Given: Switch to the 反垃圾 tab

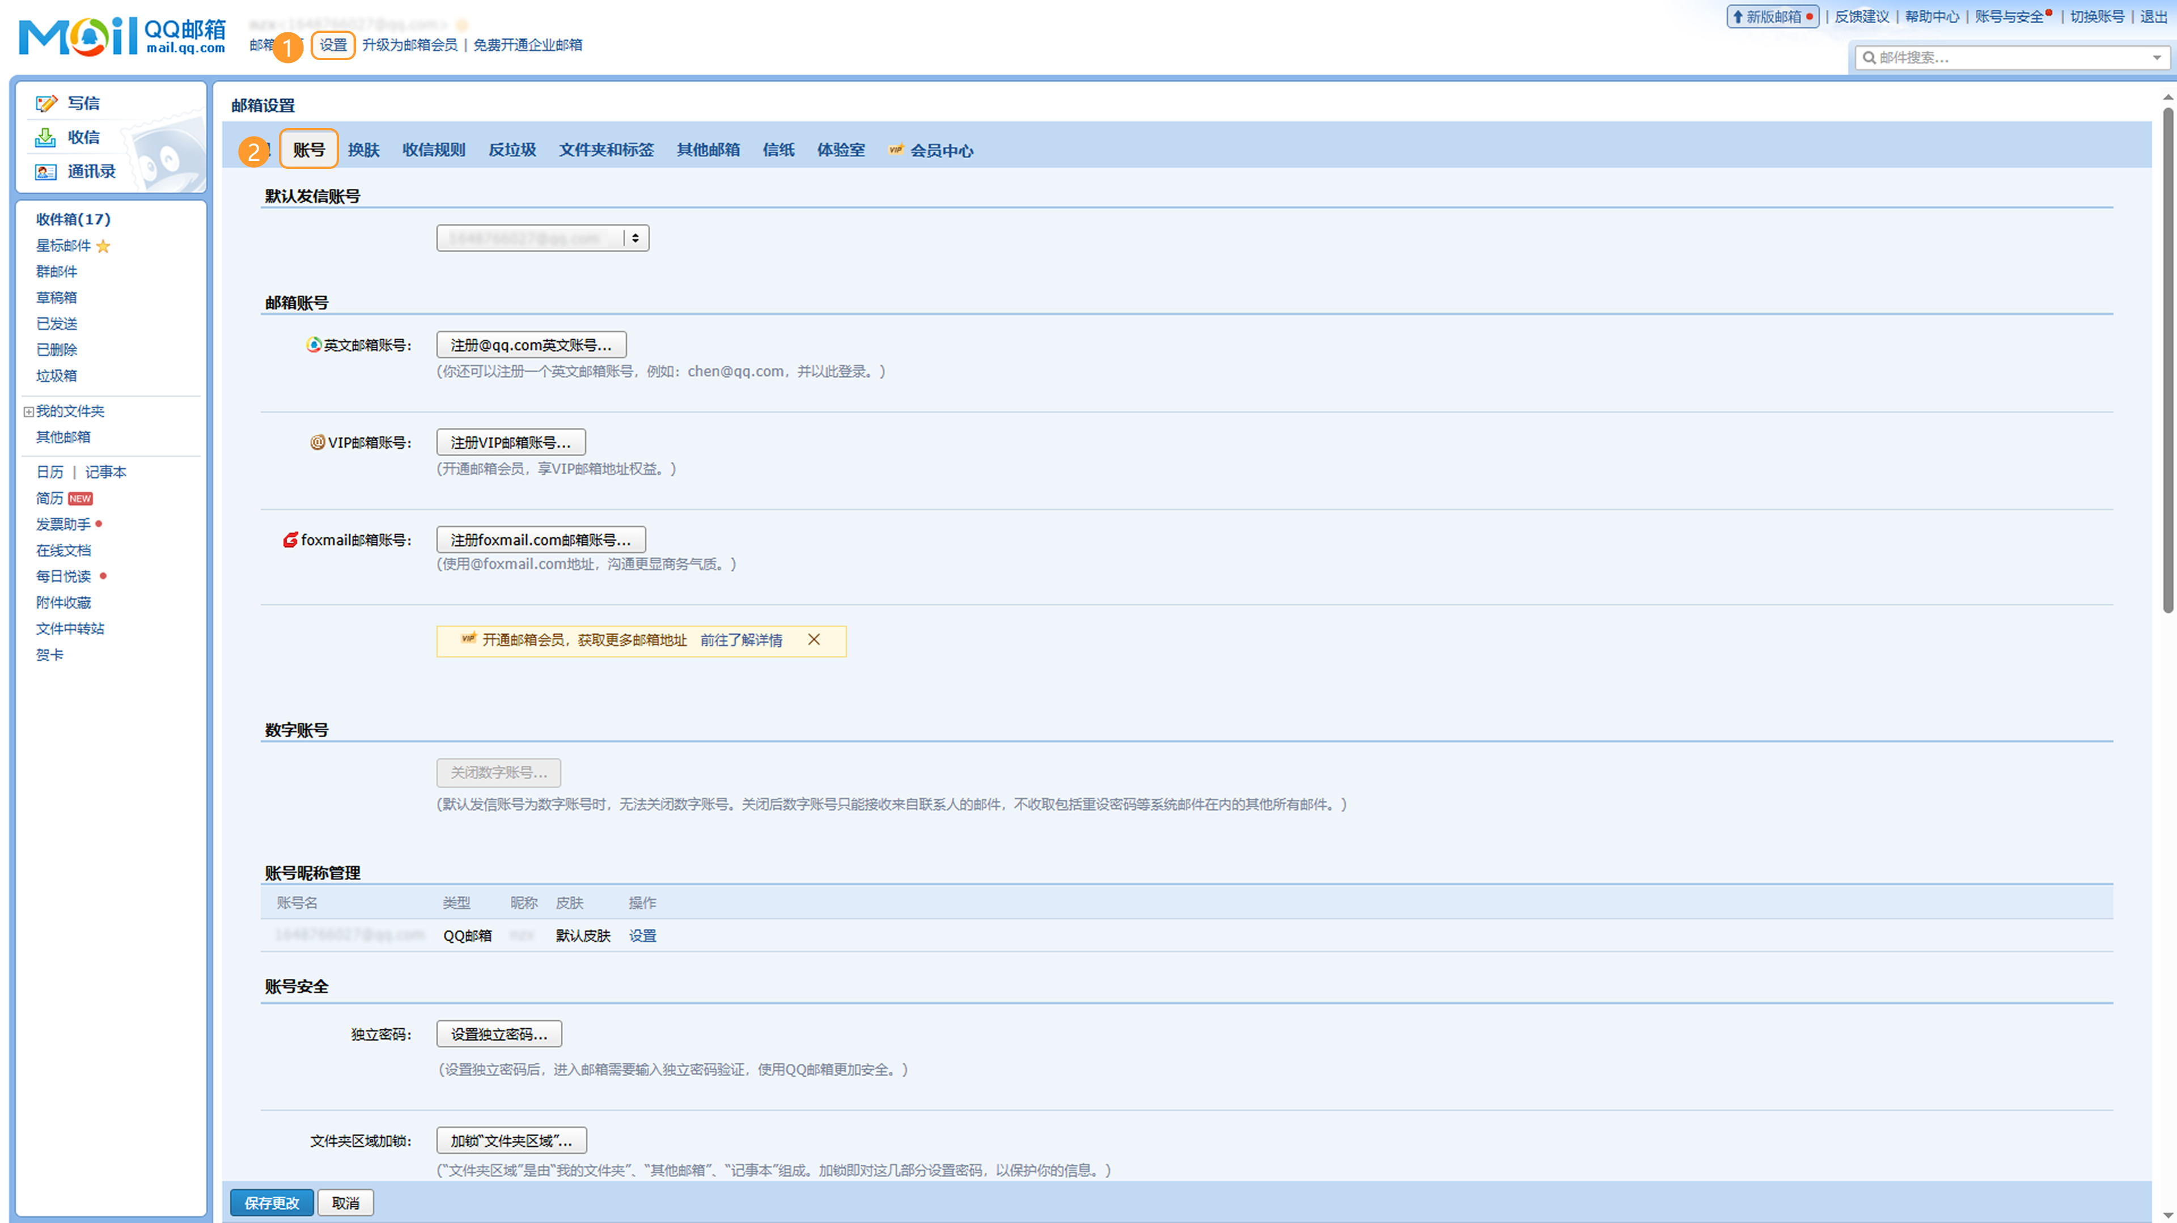Looking at the screenshot, I should coord(512,150).
